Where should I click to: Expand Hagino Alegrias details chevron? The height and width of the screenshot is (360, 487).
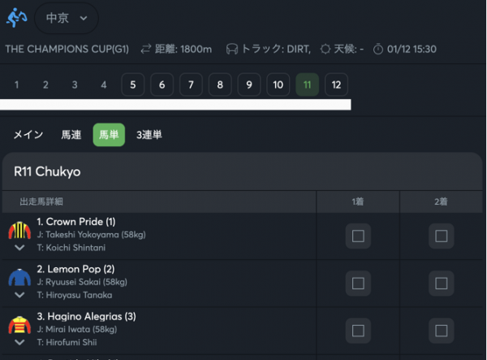(19, 342)
